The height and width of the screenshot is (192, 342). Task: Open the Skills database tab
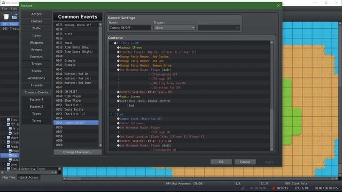click(x=36, y=28)
